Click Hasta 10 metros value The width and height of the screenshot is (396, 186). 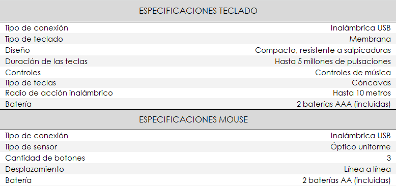click(362, 93)
